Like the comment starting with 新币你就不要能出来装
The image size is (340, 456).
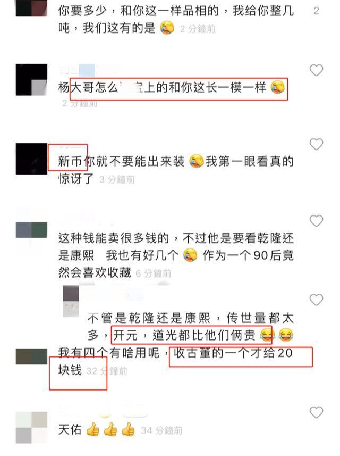(x=316, y=144)
